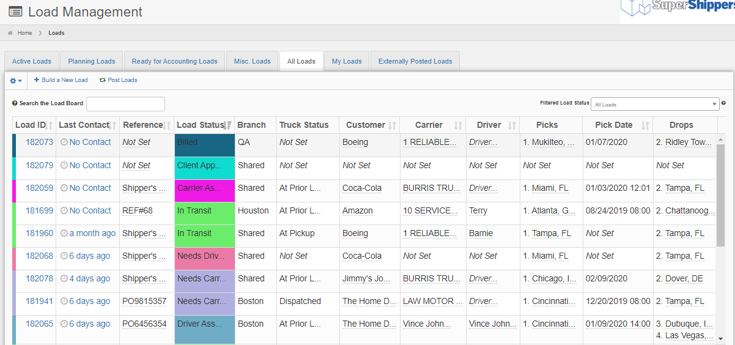Click PO6456354 reference cell

point(144,324)
